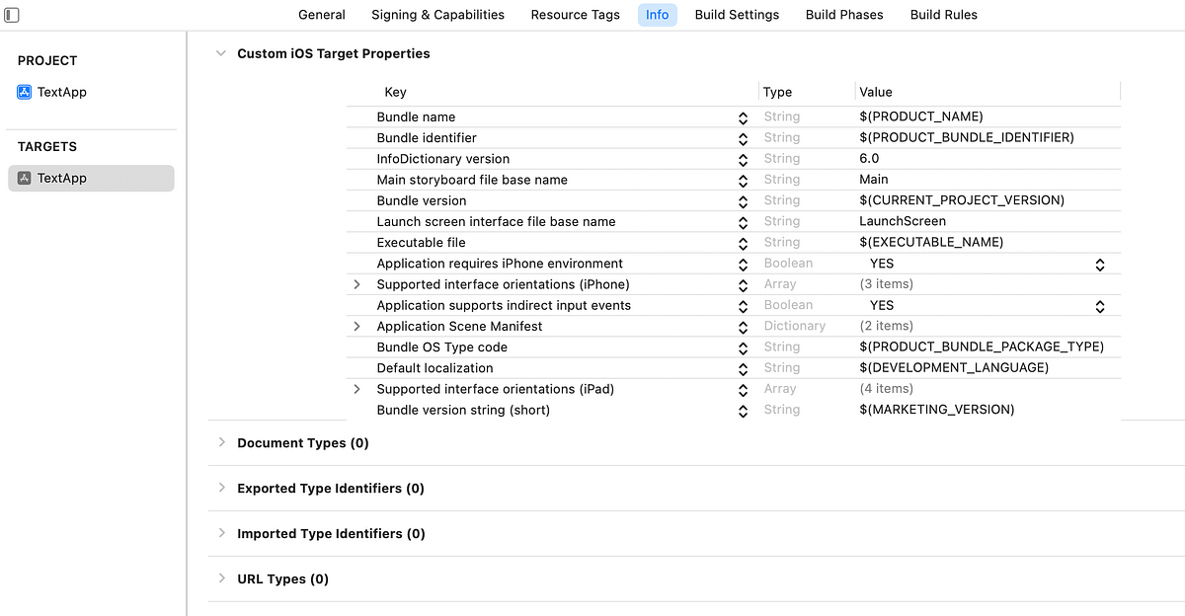The width and height of the screenshot is (1185, 616).
Task: Click the stepper next to Default localization
Action: 743,368
